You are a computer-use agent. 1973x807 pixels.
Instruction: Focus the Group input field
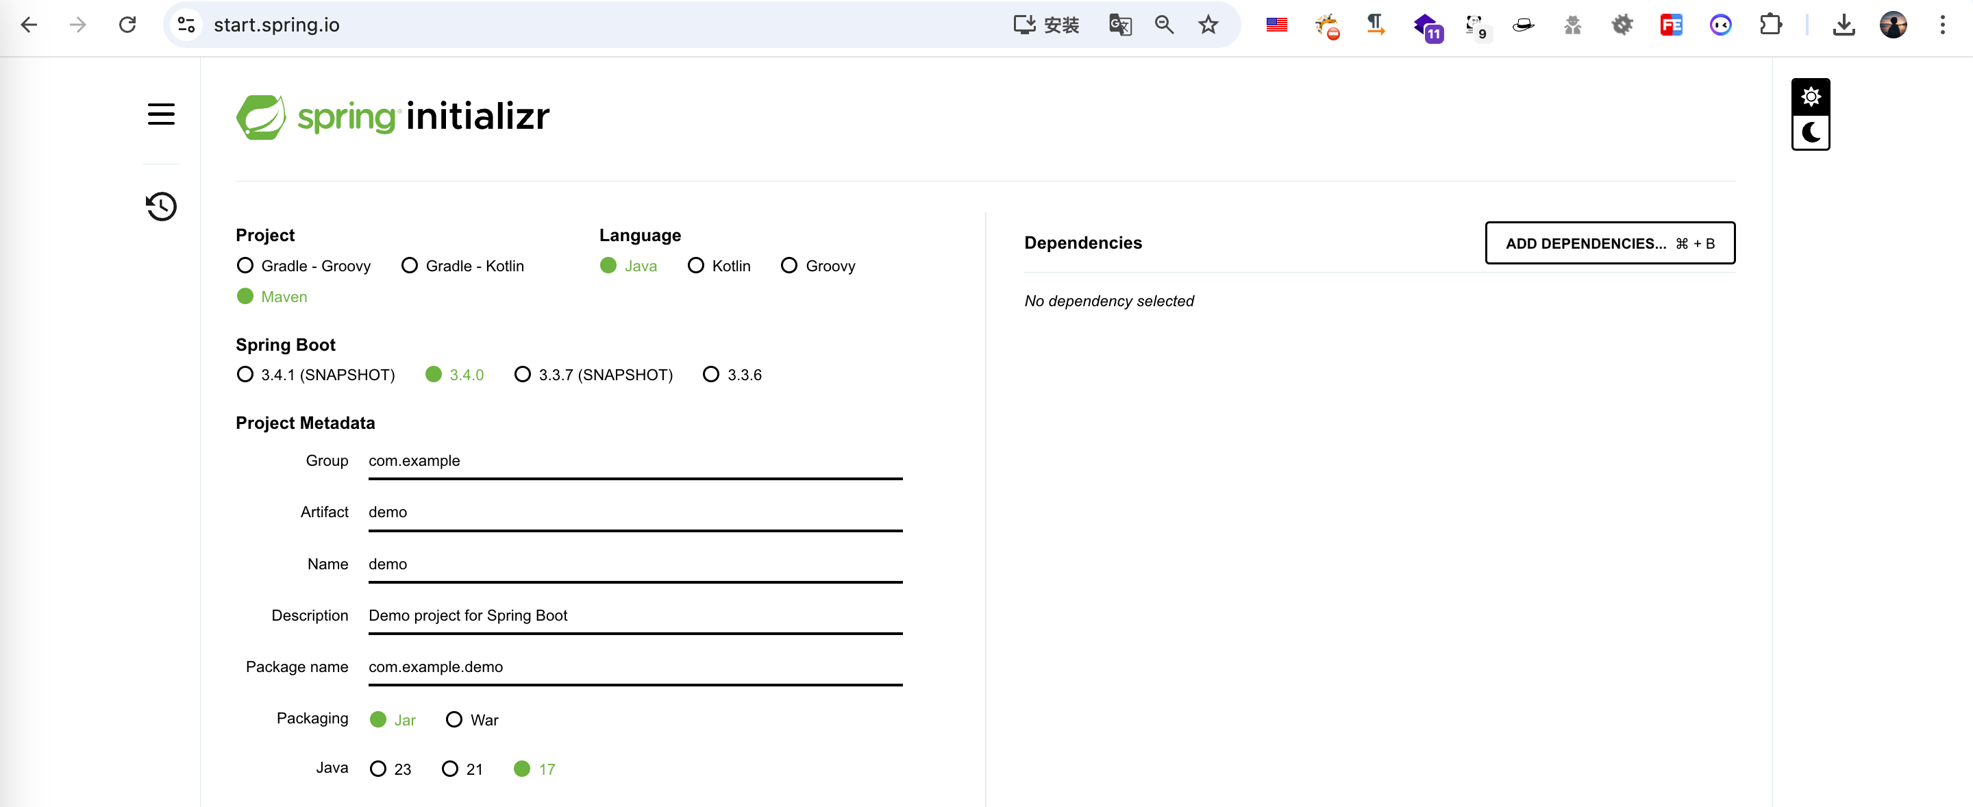click(635, 462)
